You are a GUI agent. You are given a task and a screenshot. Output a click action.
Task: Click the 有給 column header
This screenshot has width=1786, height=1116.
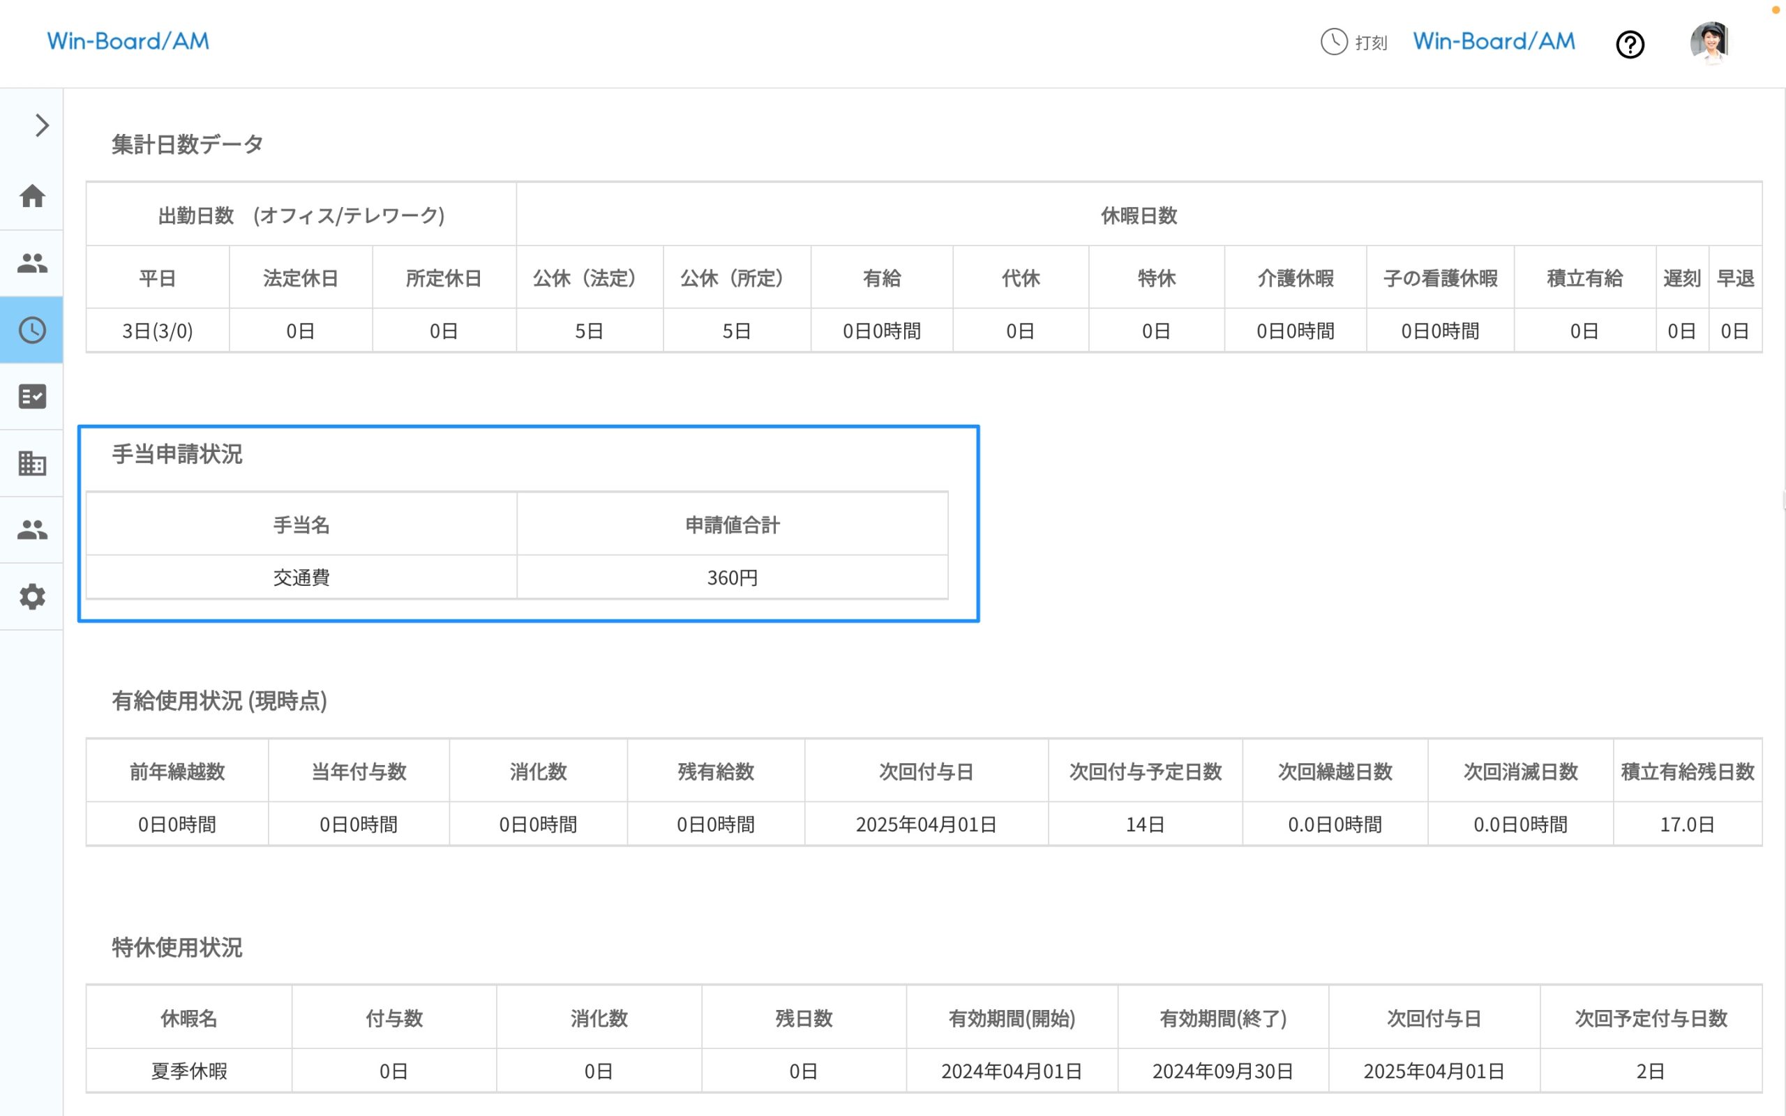882,278
